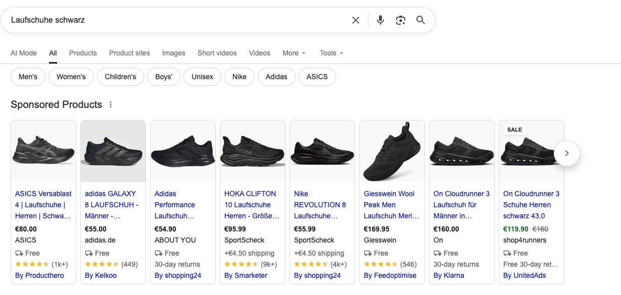
Task: Click the 'By UnitedAds' link
Action: click(524, 275)
